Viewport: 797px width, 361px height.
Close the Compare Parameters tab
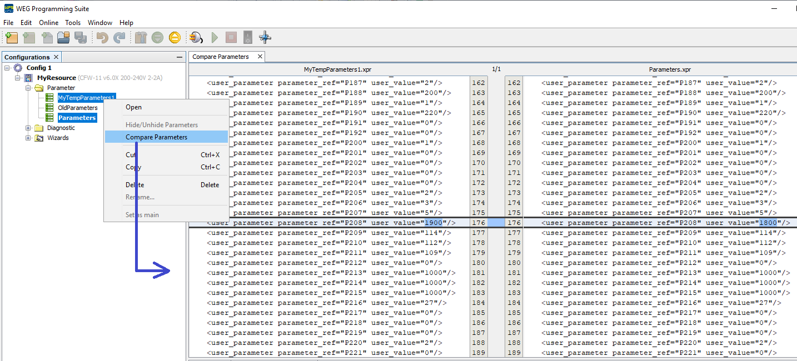(260, 57)
